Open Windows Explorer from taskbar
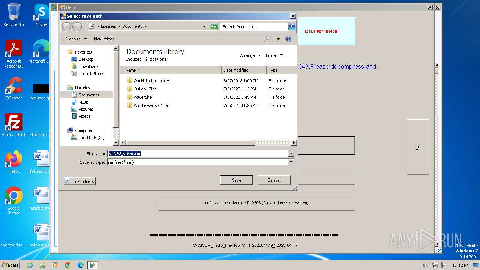 coord(42,265)
